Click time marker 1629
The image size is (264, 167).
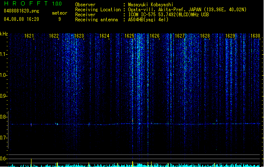pos(230,36)
